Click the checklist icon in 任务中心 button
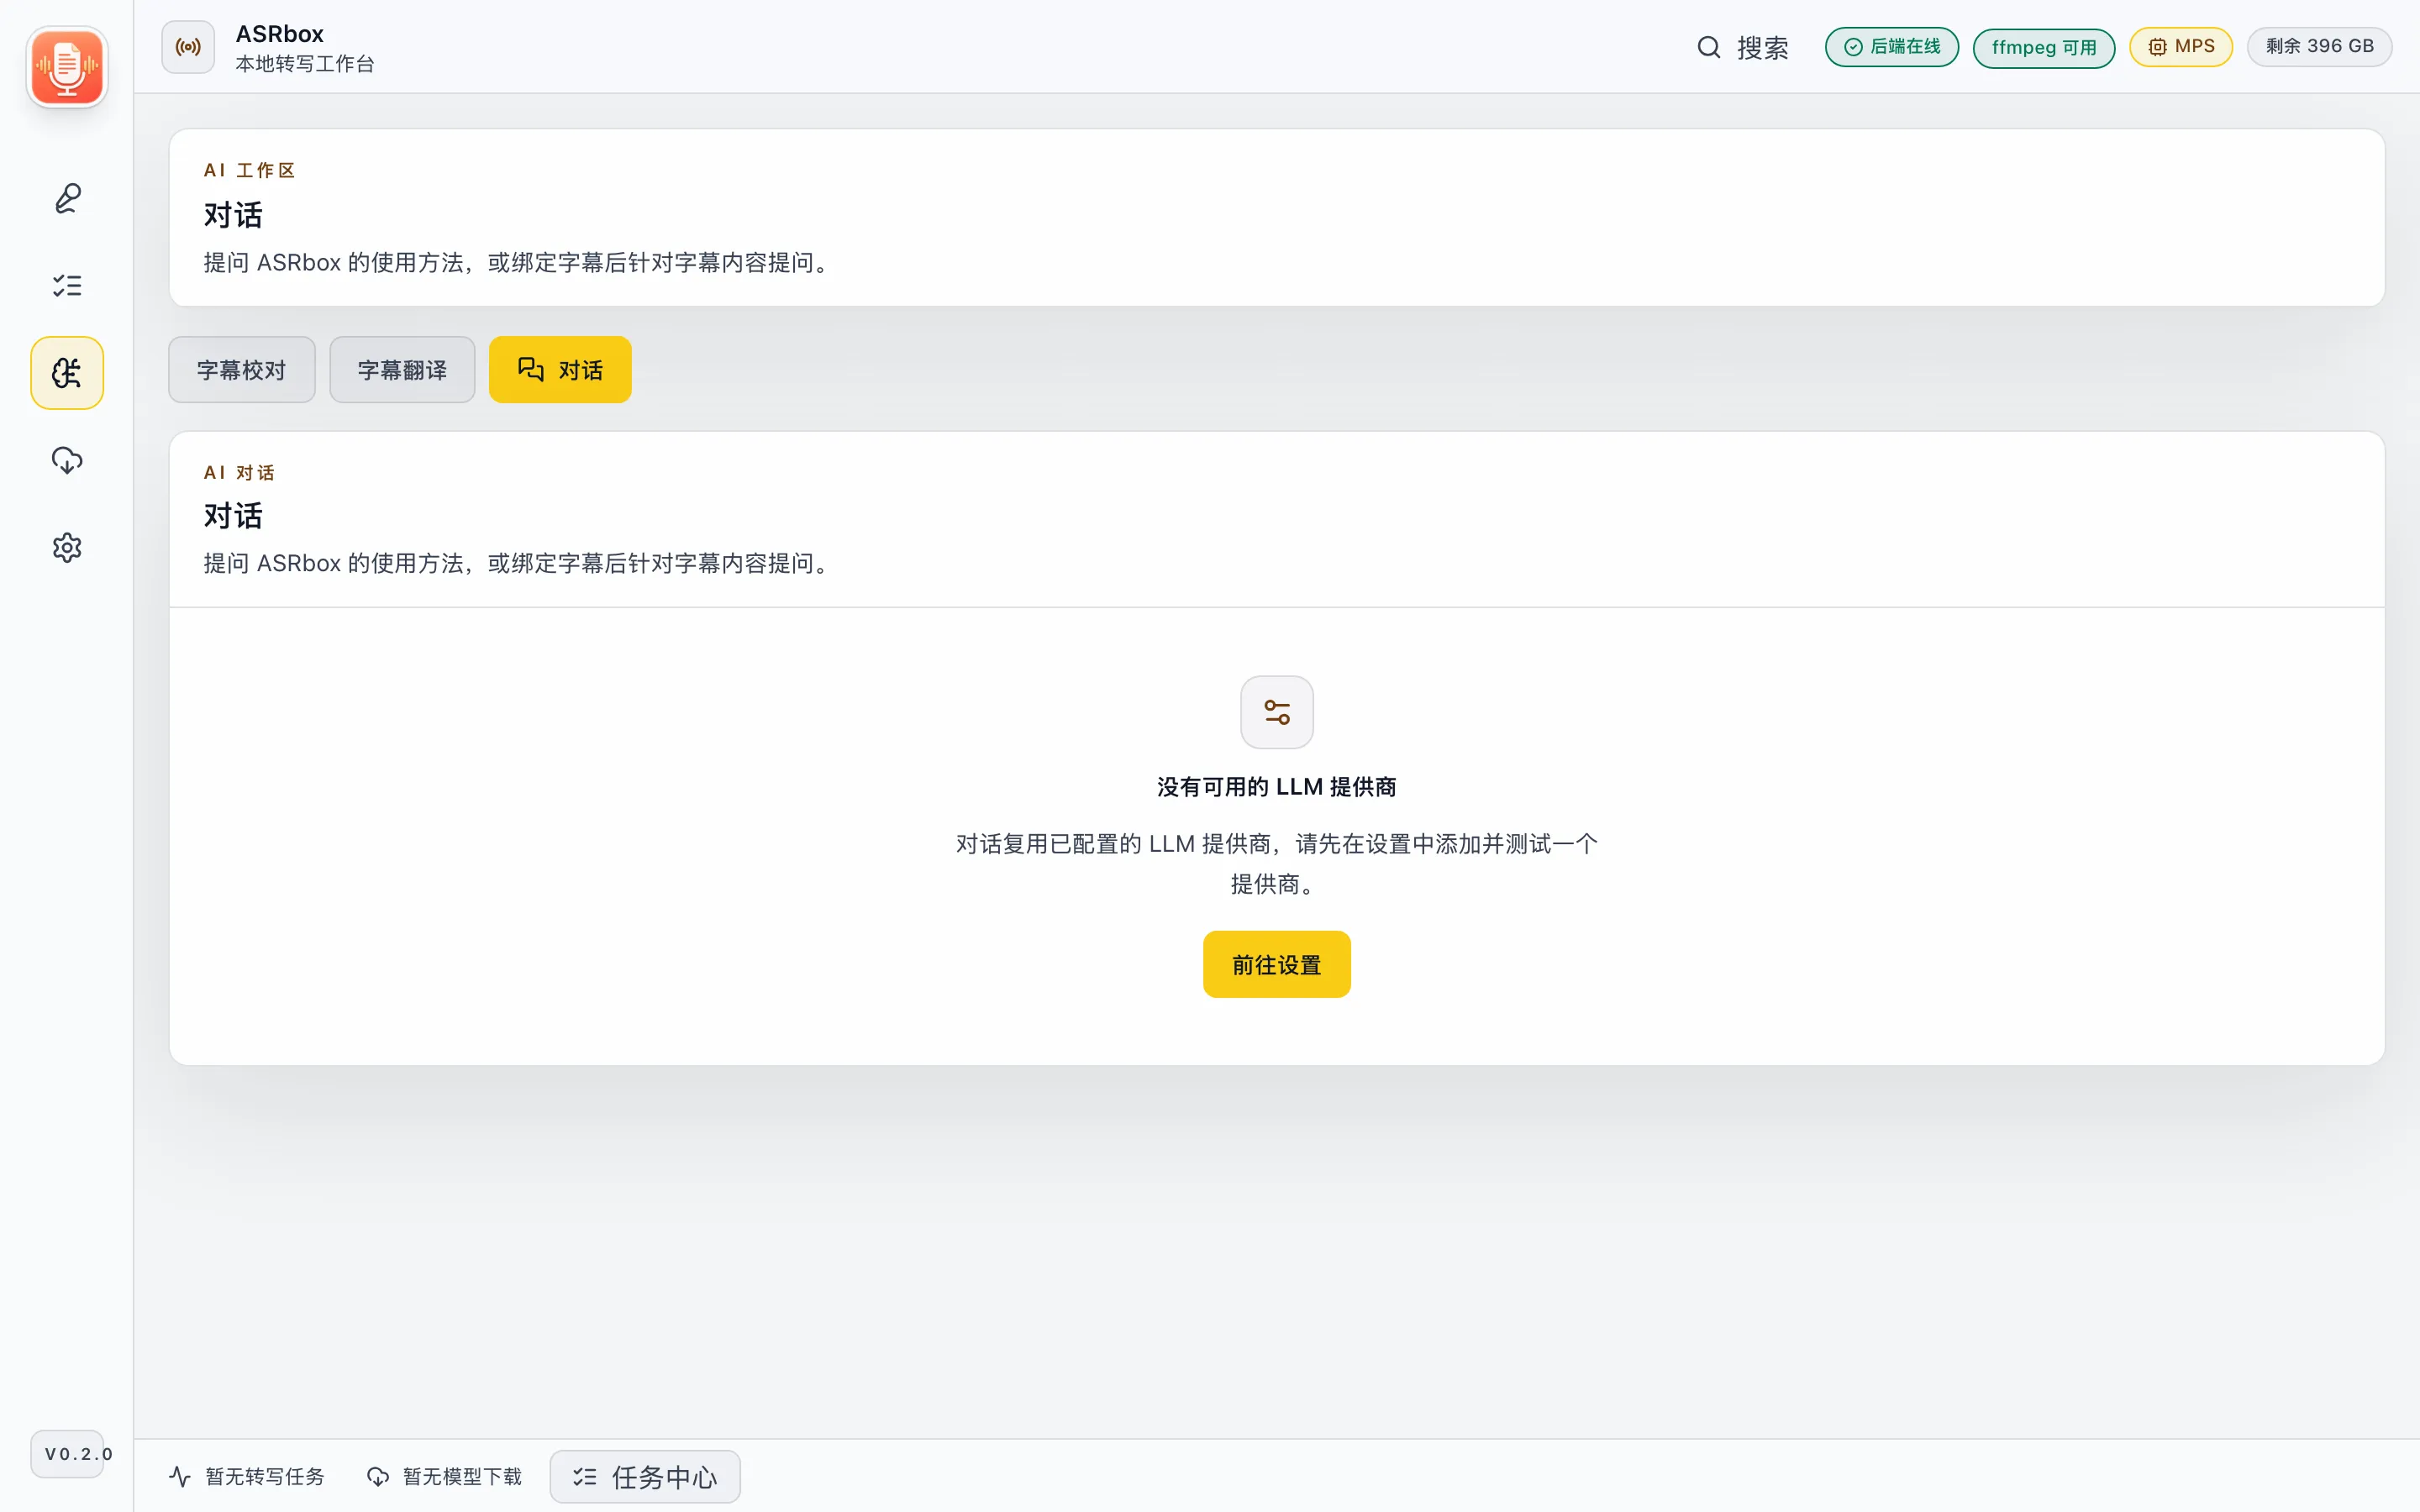2420x1512 pixels. click(585, 1476)
